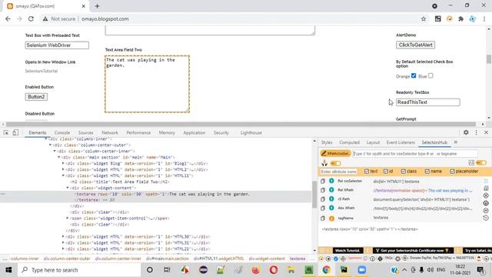Collapse the div id="main" node
This screenshot has width=492, height=277.
(x=58, y=157)
